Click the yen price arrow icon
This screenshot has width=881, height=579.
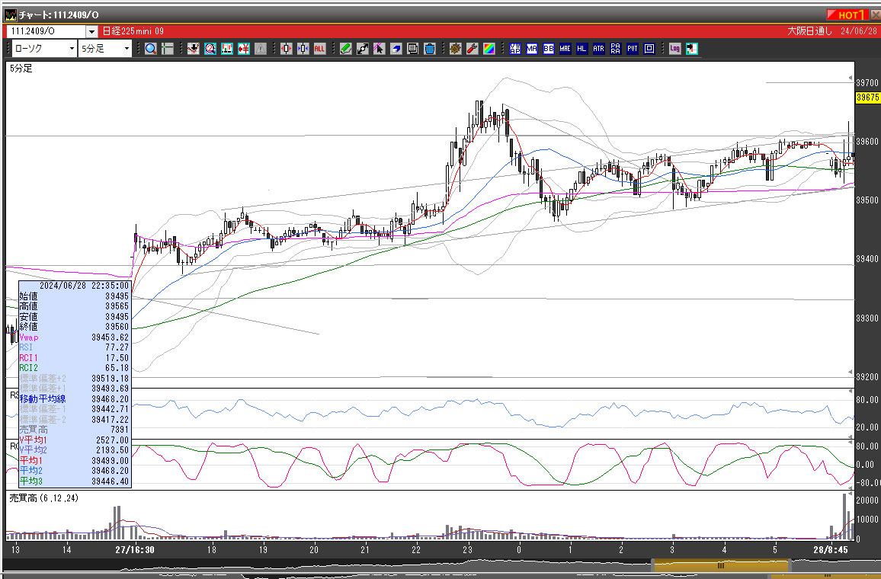pos(244,49)
